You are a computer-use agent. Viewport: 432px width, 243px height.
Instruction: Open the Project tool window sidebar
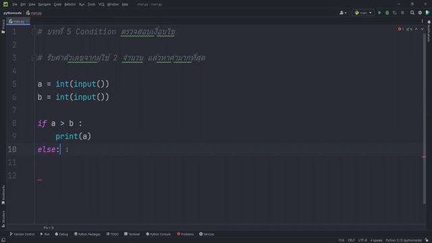pos(3,26)
